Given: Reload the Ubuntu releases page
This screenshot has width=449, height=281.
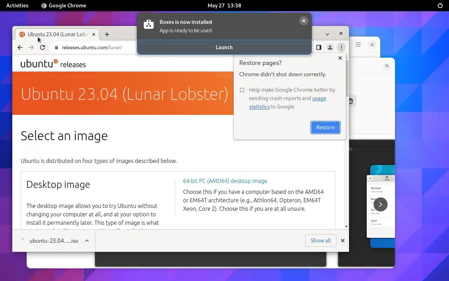Looking at the screenshot, I should [x=42, y=47].
